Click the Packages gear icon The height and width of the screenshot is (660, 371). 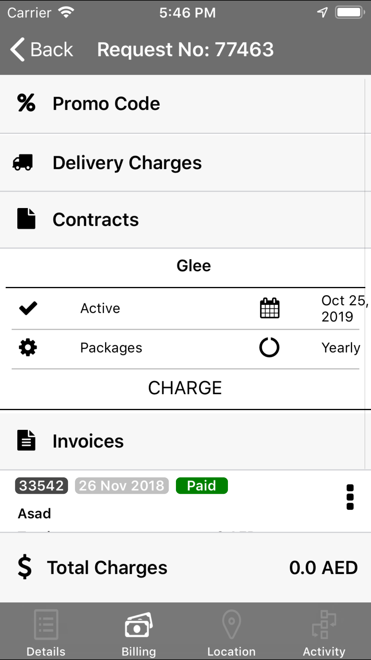(x=28, y=347)
